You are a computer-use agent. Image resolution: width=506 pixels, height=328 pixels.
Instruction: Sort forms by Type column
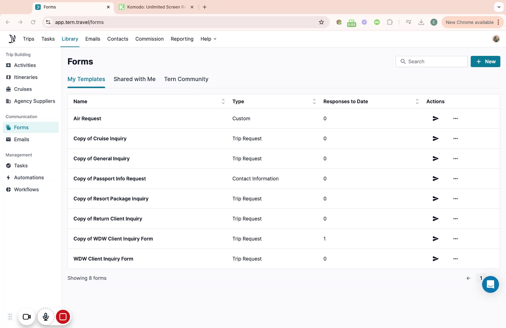coord(314,101)
